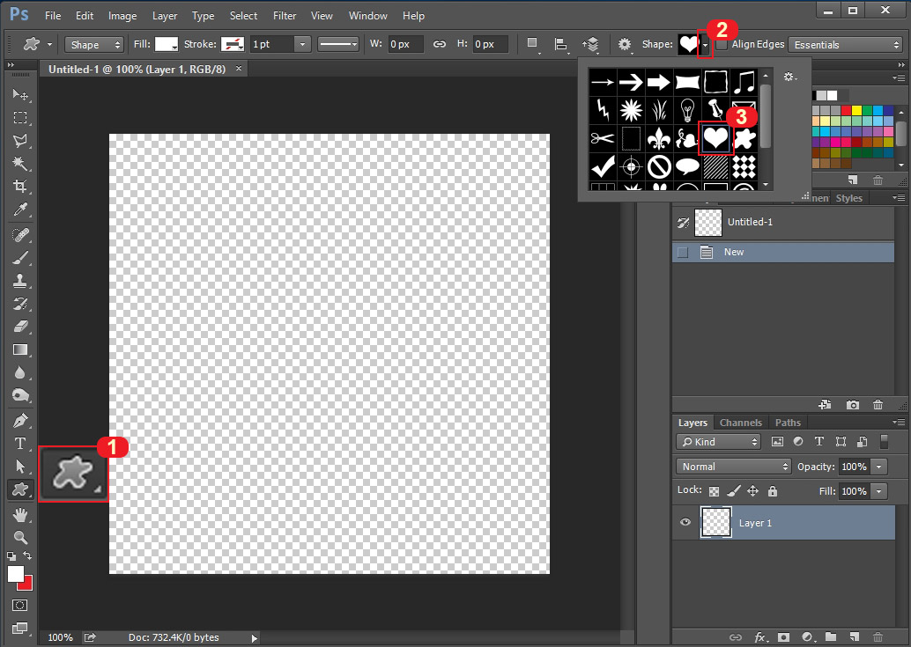This screenshot has width=911, height=647.
Task: Open path alignment options
Action: (561, 44)
